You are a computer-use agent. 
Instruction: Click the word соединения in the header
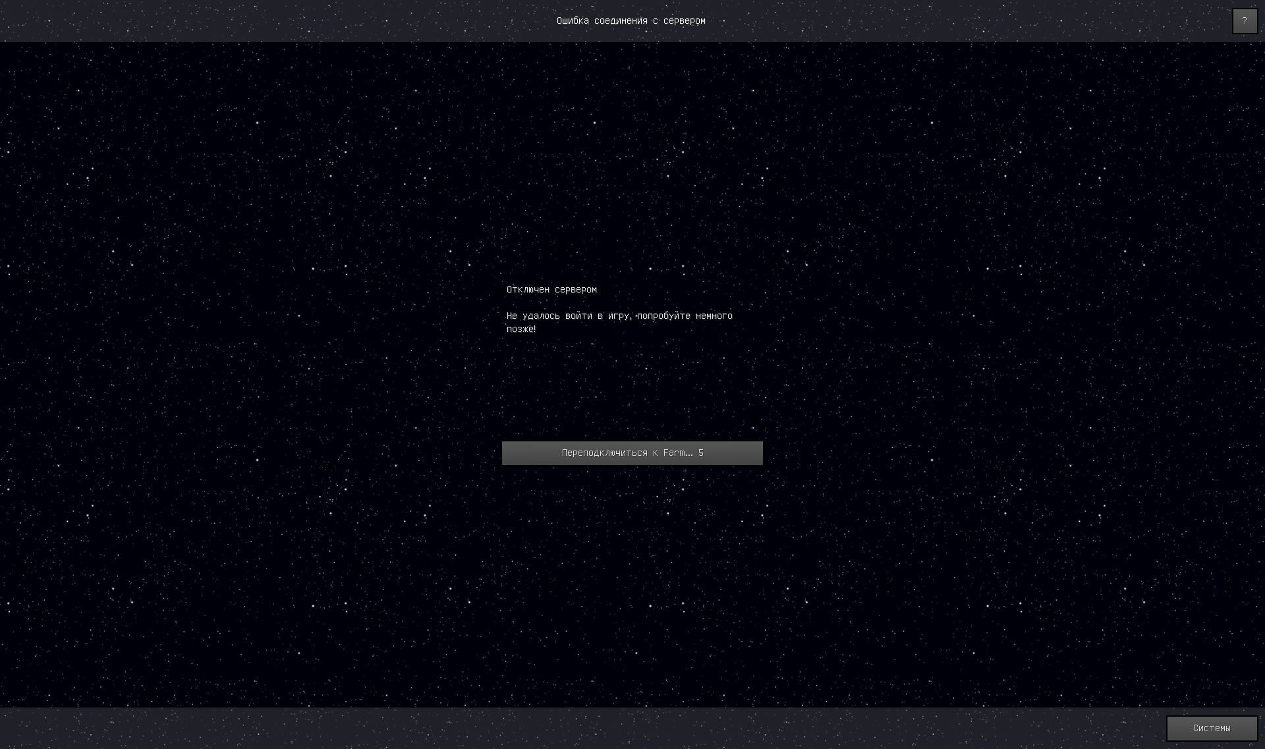[x=621, y=21]
